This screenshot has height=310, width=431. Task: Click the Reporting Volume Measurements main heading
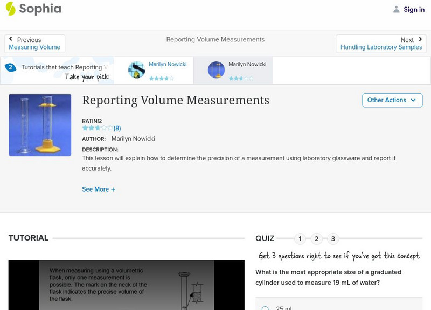176,100
